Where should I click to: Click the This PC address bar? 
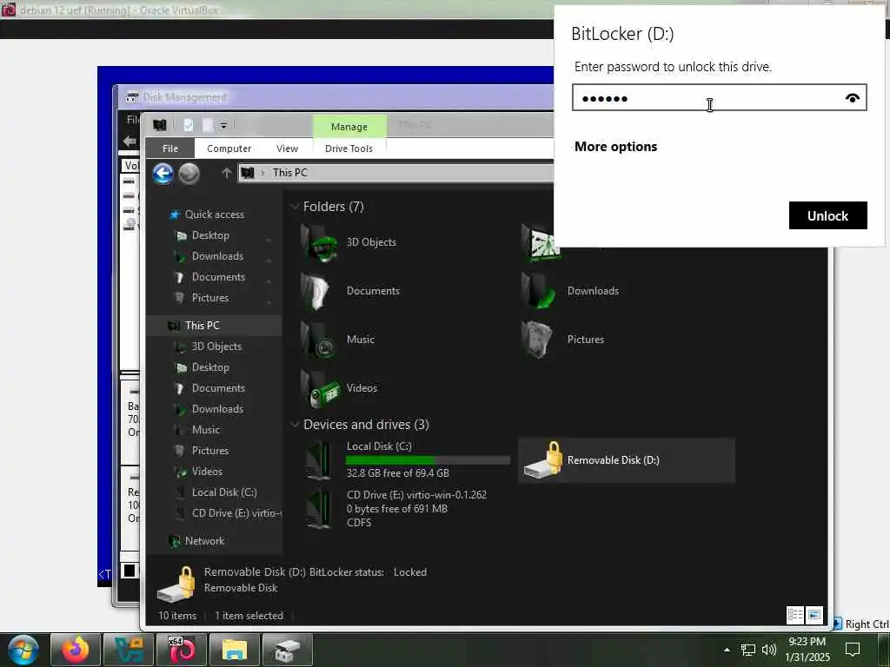tap(395, 173)
